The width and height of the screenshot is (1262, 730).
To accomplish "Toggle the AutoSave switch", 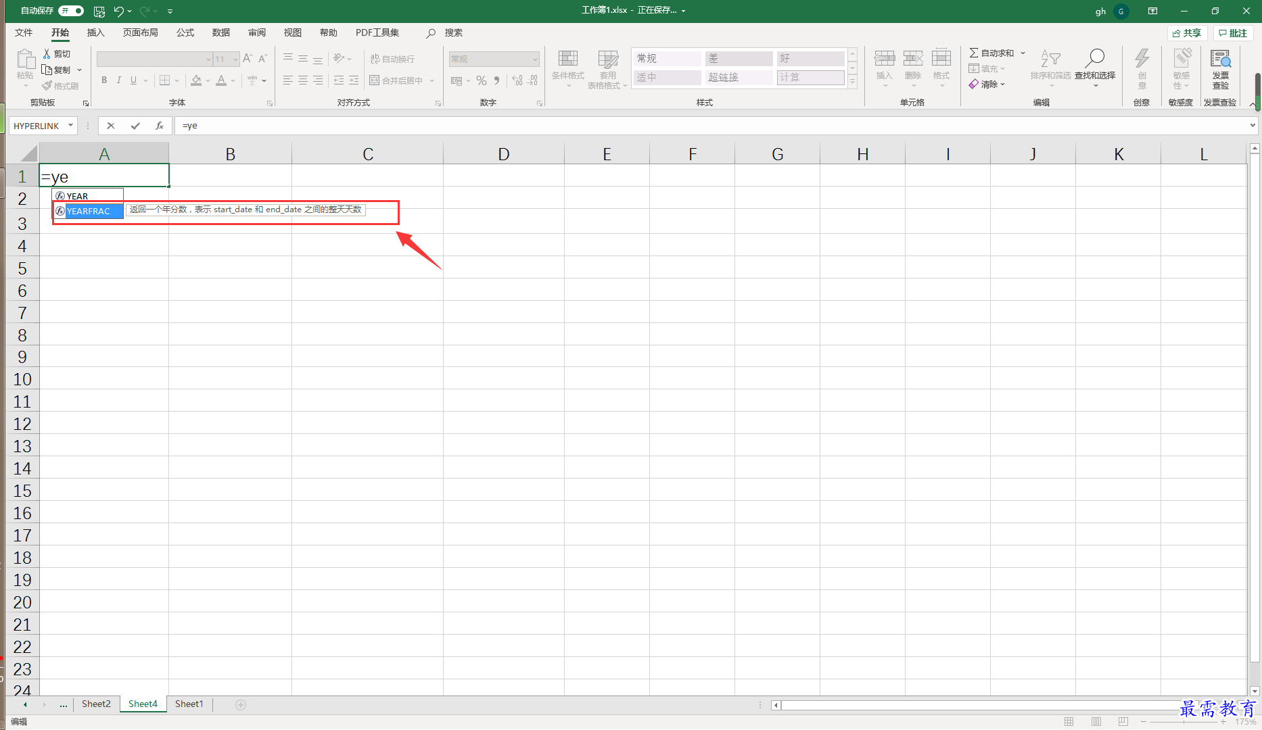I will pos(71,11).
